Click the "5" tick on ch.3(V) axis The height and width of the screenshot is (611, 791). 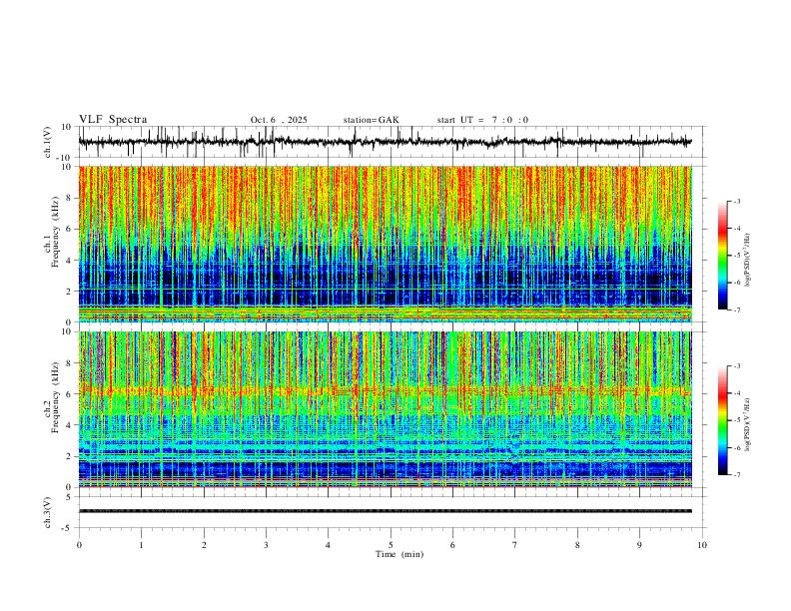[70, 497]
